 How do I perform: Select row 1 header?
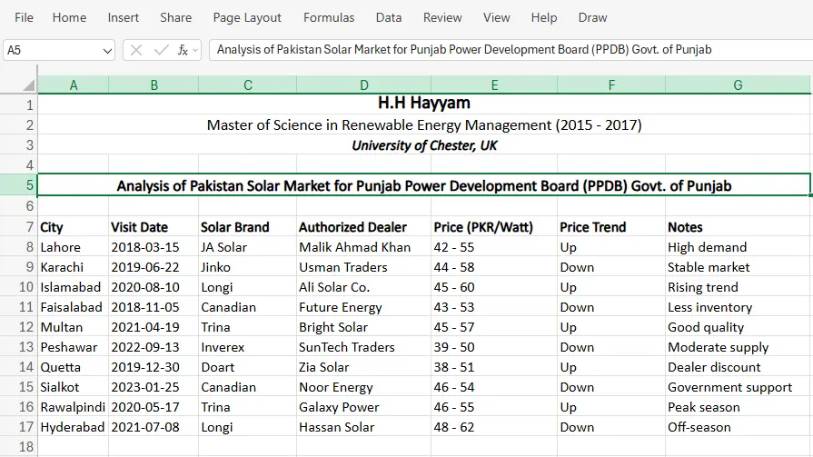pos(19,104)
